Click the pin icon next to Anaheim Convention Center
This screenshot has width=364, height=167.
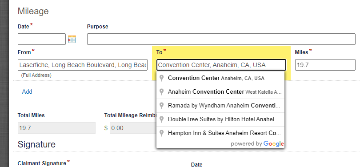[162, 92]
